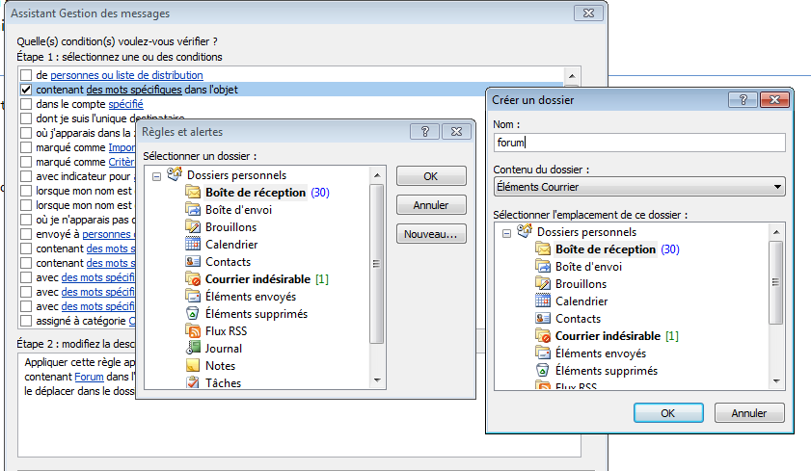
Task: Click the Éléments supprimés icon in Créer un dossier
Action: click(543, 370)
